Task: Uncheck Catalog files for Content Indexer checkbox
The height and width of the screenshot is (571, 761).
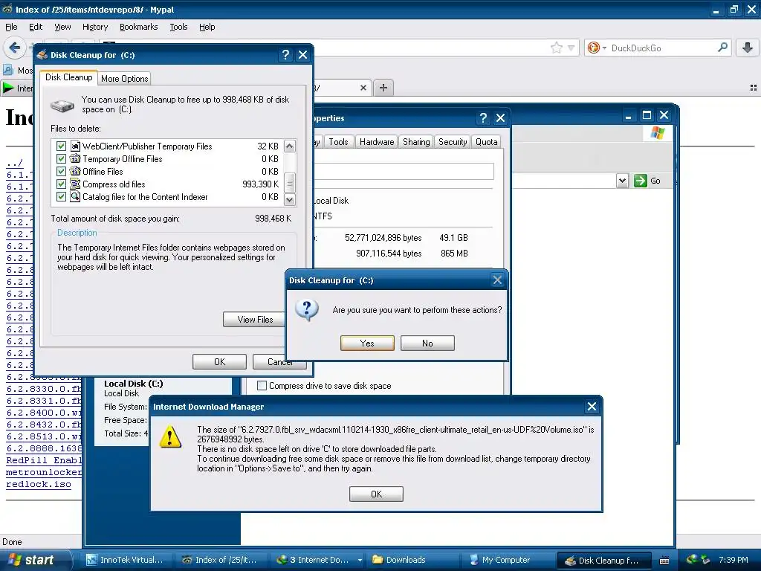Action: (61, 196)
